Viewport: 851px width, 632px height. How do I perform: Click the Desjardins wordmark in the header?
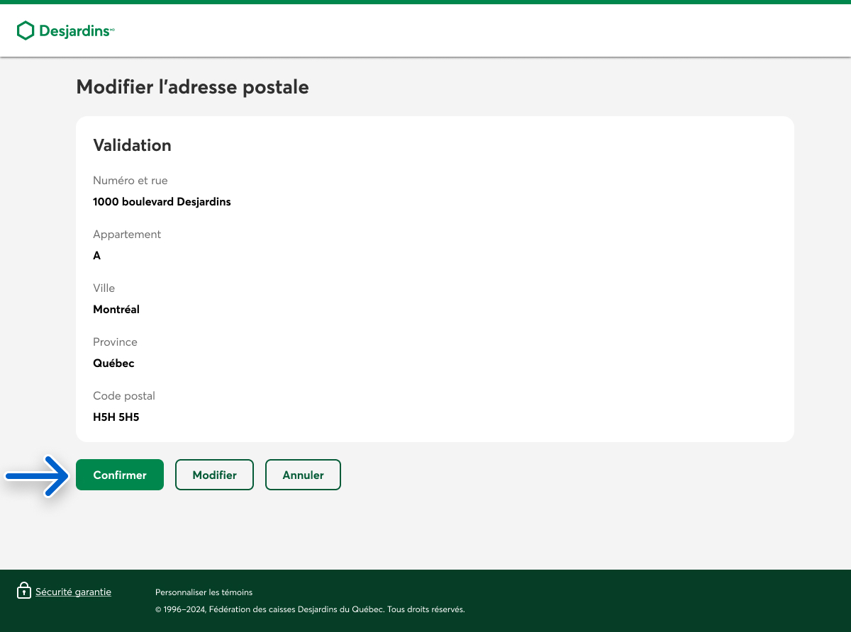(74, 31)
